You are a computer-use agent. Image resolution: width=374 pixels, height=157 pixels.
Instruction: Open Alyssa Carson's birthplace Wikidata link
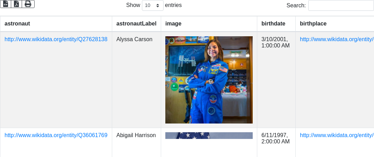coord(337,39)
